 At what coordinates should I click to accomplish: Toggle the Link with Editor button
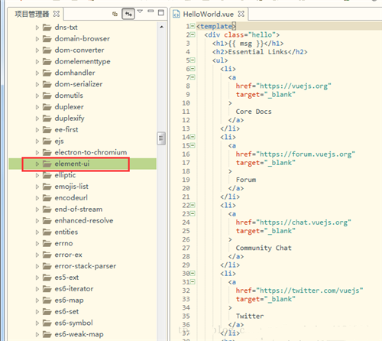pyautogui.click(x=128, y=14)
